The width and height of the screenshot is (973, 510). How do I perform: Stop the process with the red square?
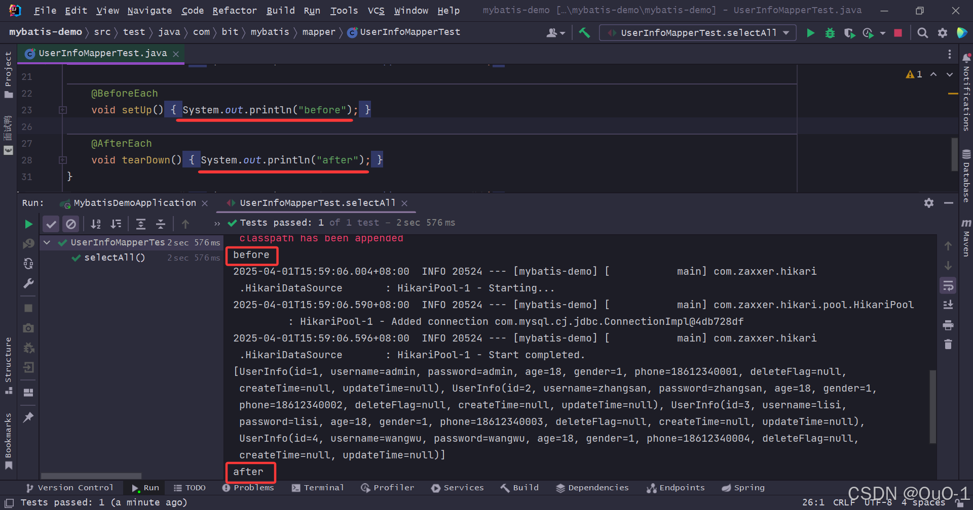[x=898, y=33]
